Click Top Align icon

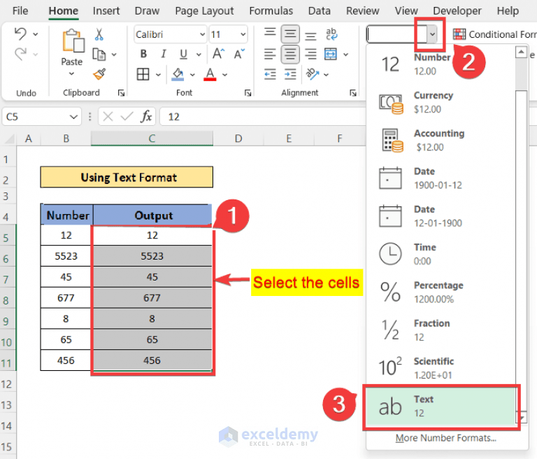tap(270, 34)
